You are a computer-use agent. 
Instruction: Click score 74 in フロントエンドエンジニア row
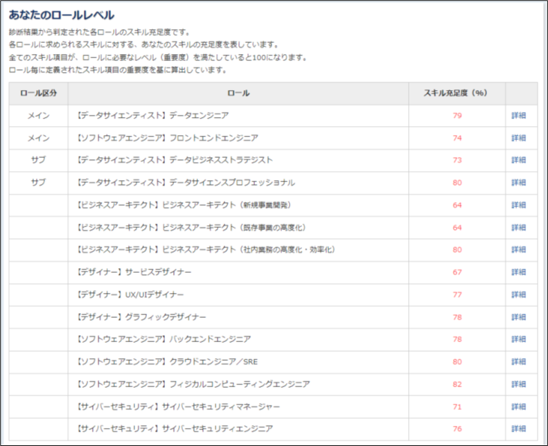pos(457,138)
